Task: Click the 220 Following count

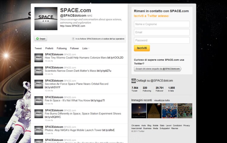Action: [147, 89]
